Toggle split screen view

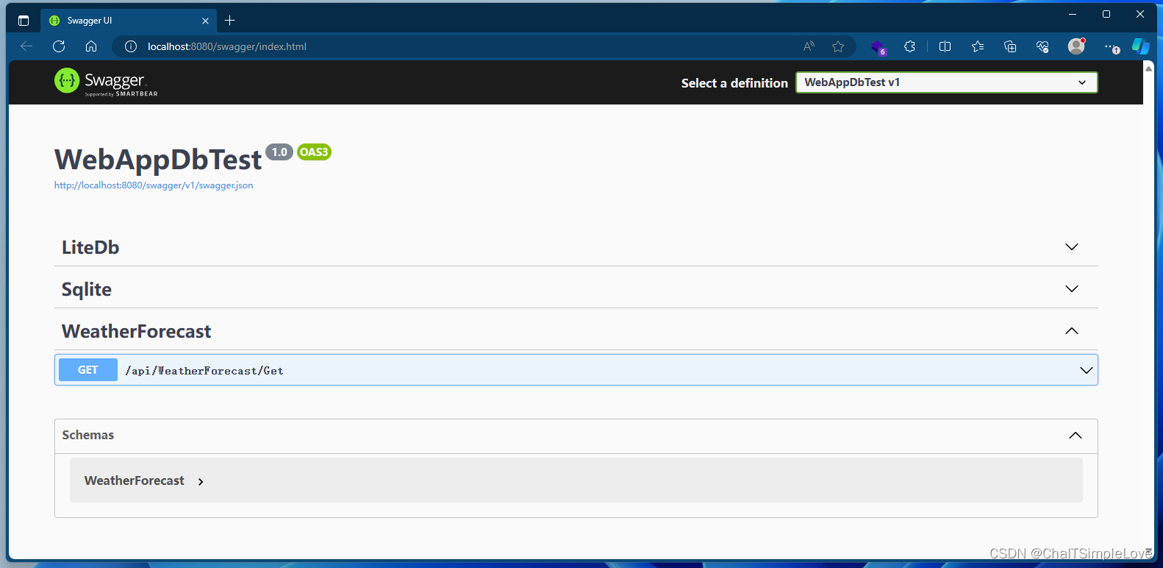coord(945,46)
